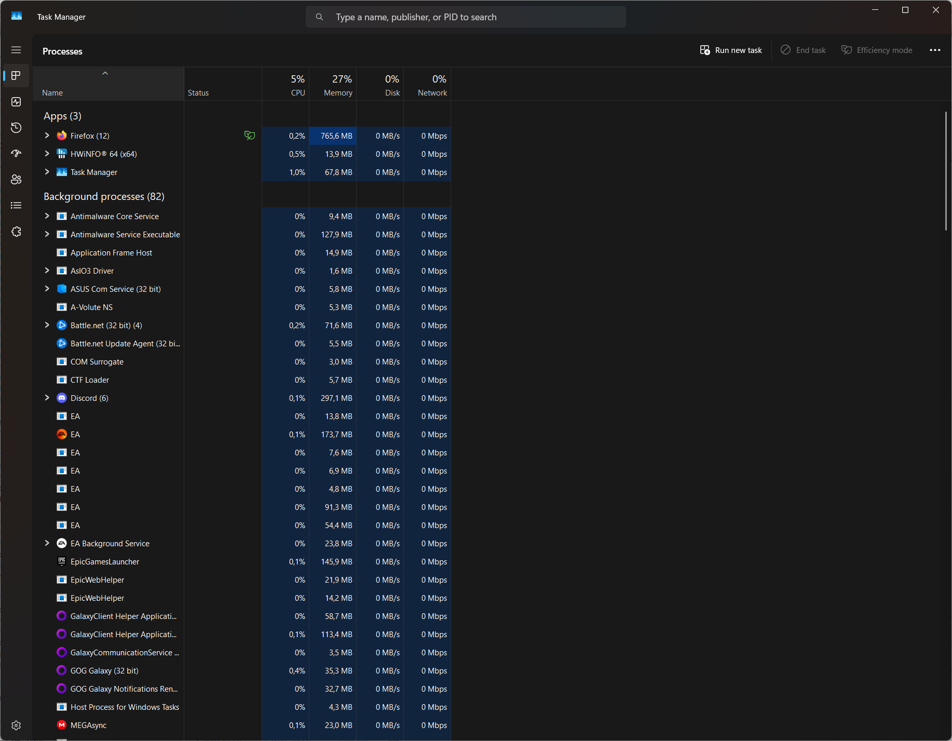Click the search magnifier icon
Screen dimensions: 952x741
pos(319,17)
